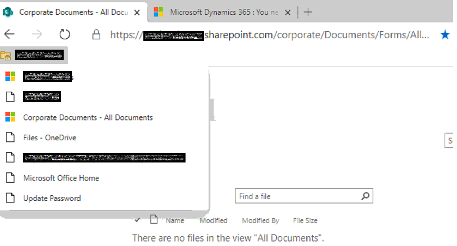Click page icon beside Update Password

click(10, 198)
